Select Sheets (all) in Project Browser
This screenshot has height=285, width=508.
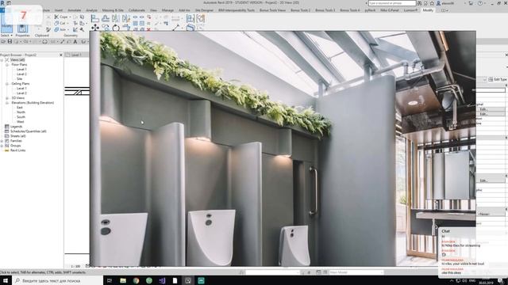(17, 136)
